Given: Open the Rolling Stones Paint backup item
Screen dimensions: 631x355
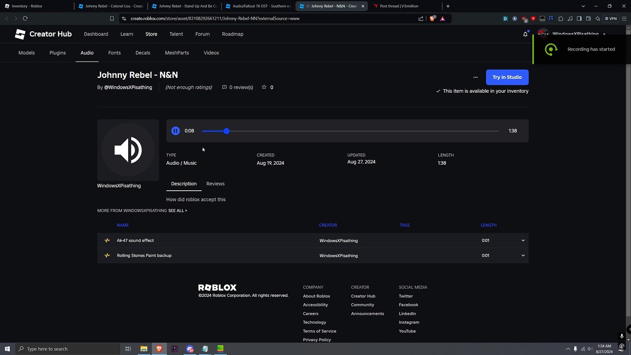Looking at the screenshot, I should pyautogui.click(x=144, y=255).
